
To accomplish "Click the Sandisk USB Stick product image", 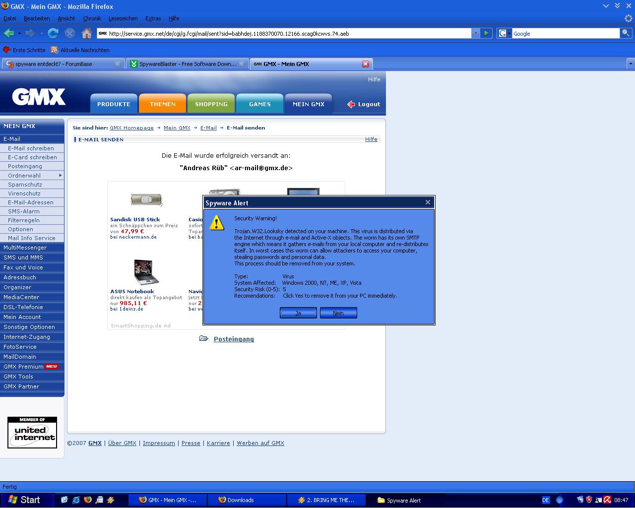I will pyautogui.click(x=146, y=199).
